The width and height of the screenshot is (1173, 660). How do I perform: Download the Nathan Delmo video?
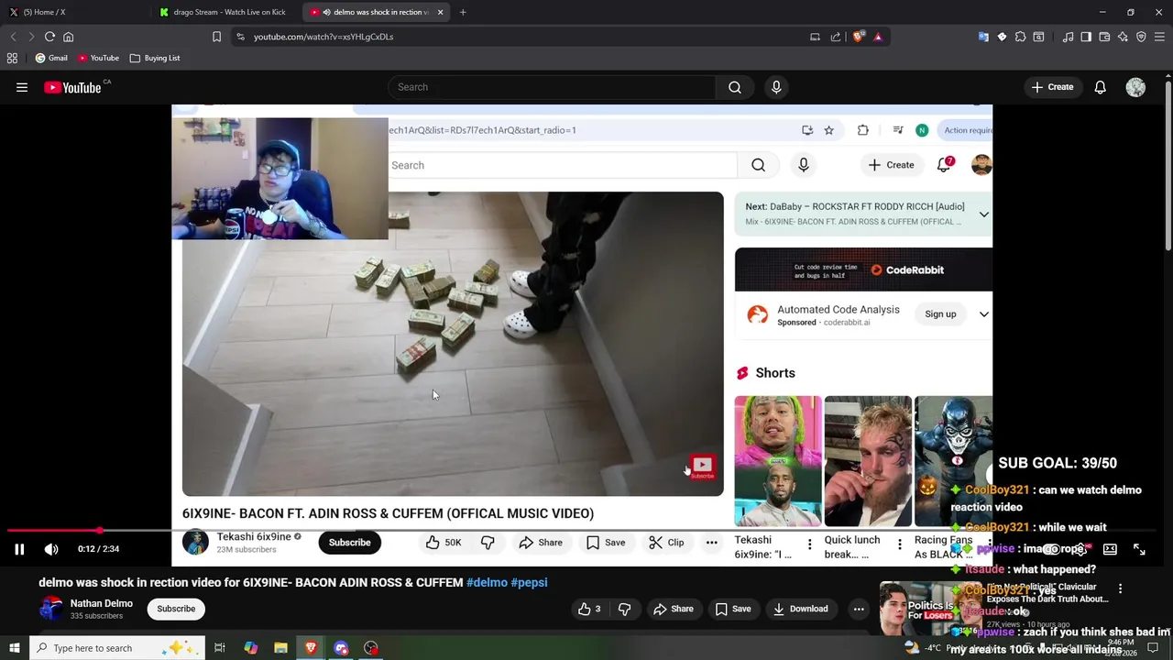[800, 609]
